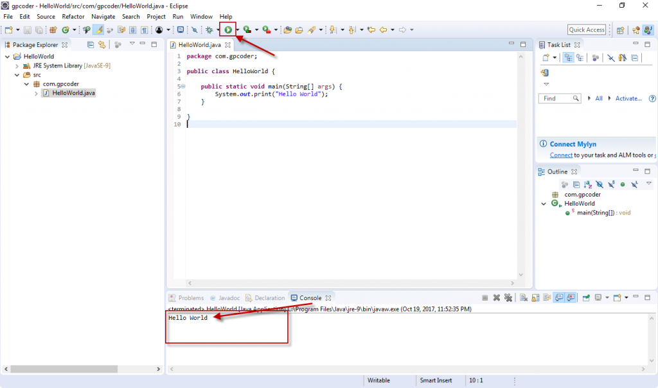Screen dimensions: 658x388
Task: Click the All link in Task List
Action: (x=598, y=98)
